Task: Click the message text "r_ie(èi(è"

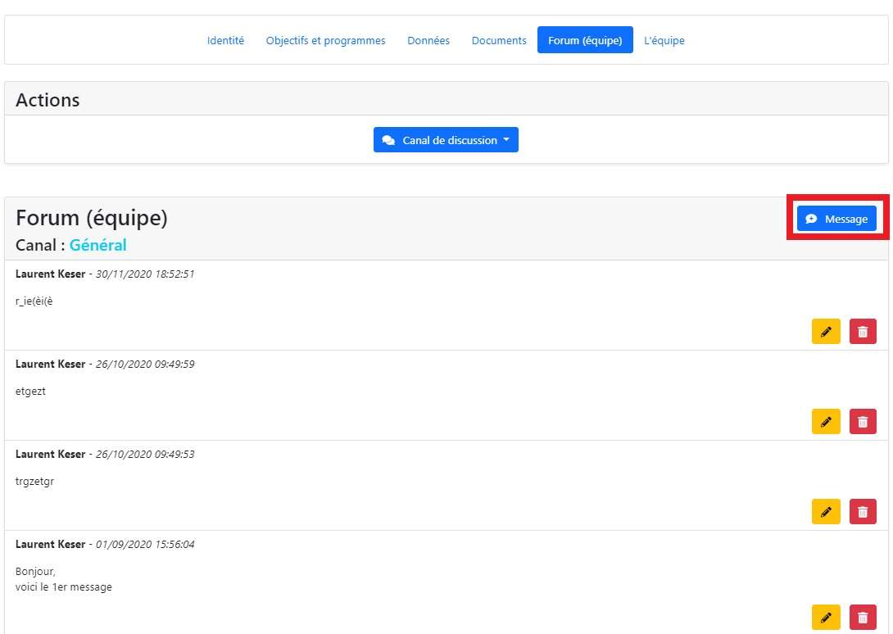Action: 34,301
